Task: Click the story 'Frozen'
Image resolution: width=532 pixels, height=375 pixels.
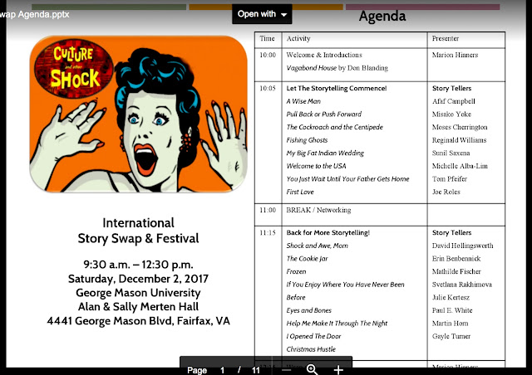Action: coord(296,271)
